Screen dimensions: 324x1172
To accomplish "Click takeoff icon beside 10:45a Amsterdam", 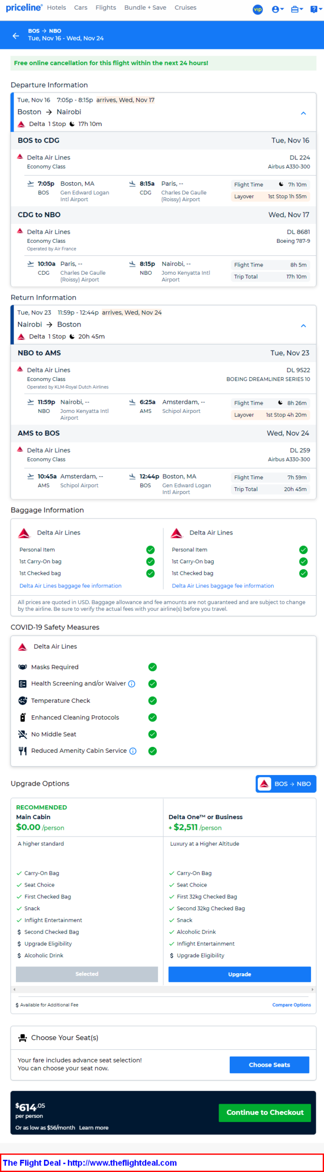I will coord(31,476).
